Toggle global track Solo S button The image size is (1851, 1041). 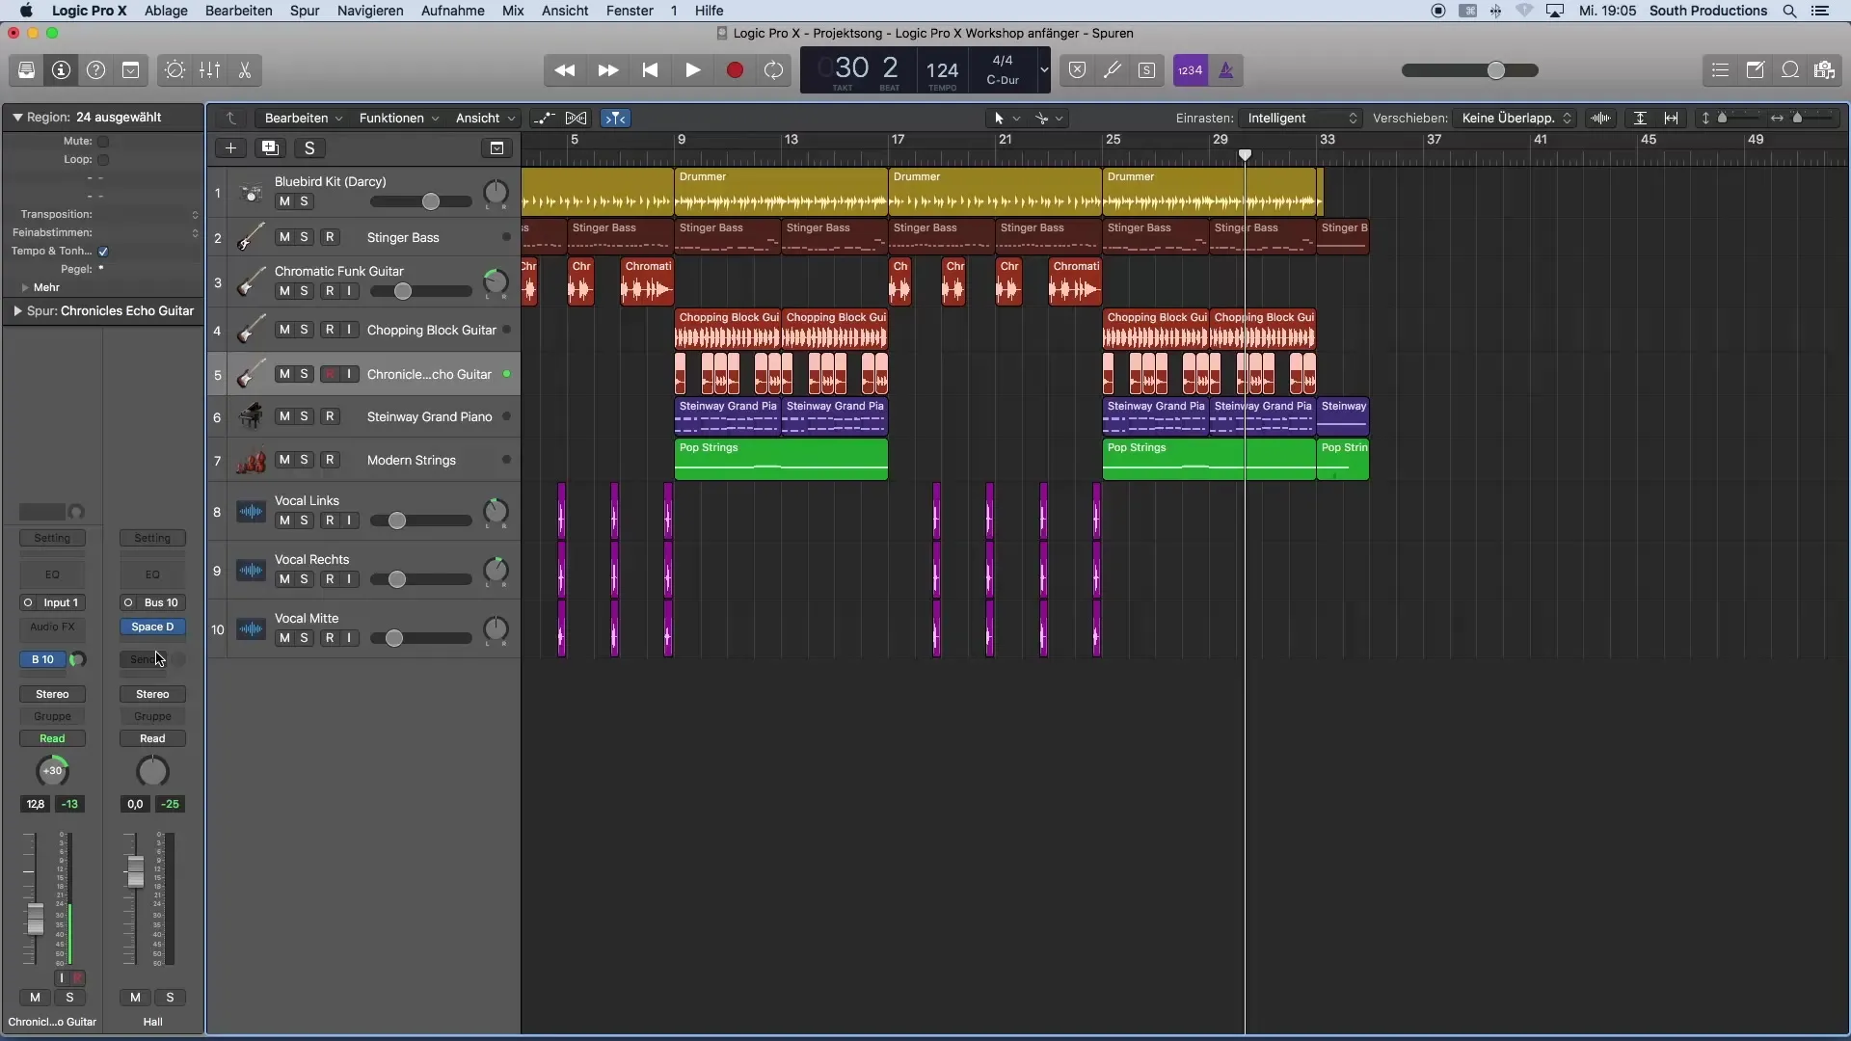click(x=309, y=148)
